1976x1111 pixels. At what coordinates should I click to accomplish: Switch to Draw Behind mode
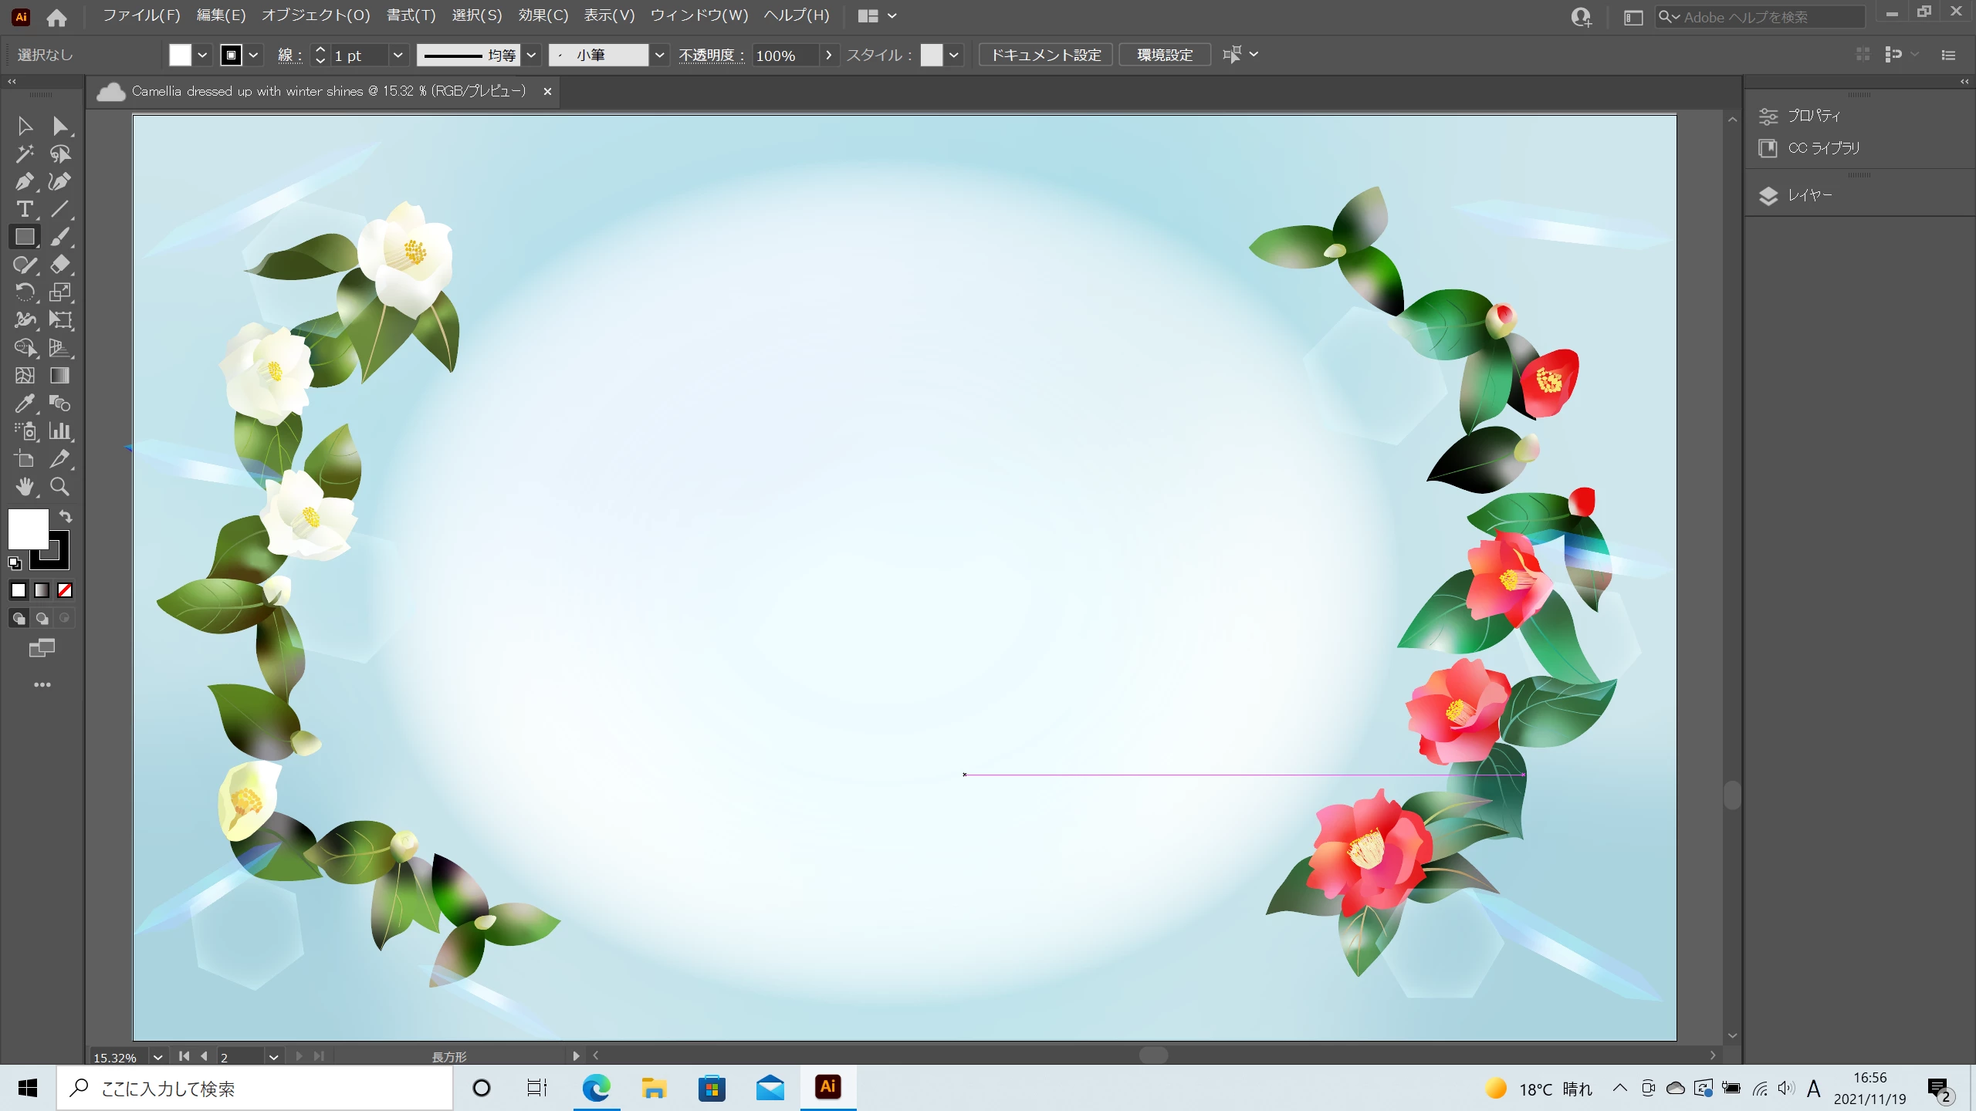pyautogui.click(x=42, y=619)
